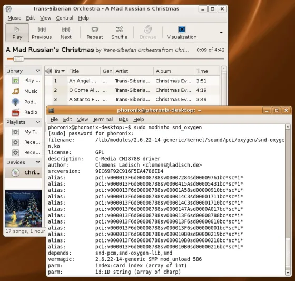The image size is (295, 281).
Task: Open the My Top Rated playlist
Action: pos(26,132)
